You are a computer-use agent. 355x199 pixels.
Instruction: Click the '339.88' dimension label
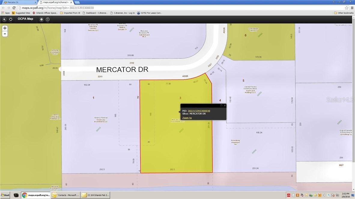pyautogui.click(x=130, y=55)
